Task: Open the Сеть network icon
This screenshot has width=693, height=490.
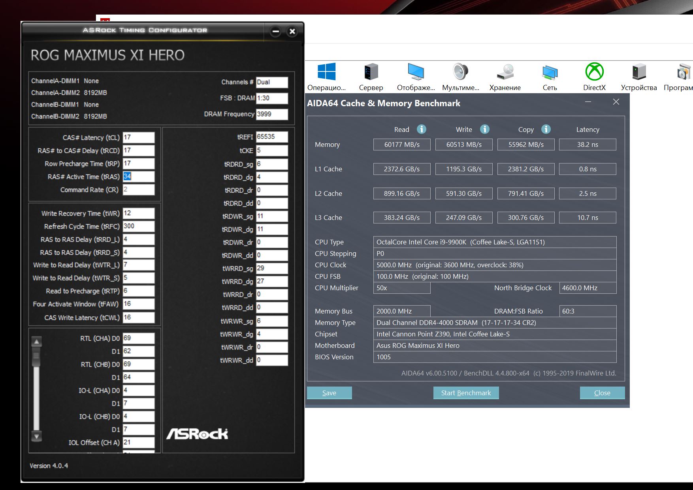Action: click(550, 72)
